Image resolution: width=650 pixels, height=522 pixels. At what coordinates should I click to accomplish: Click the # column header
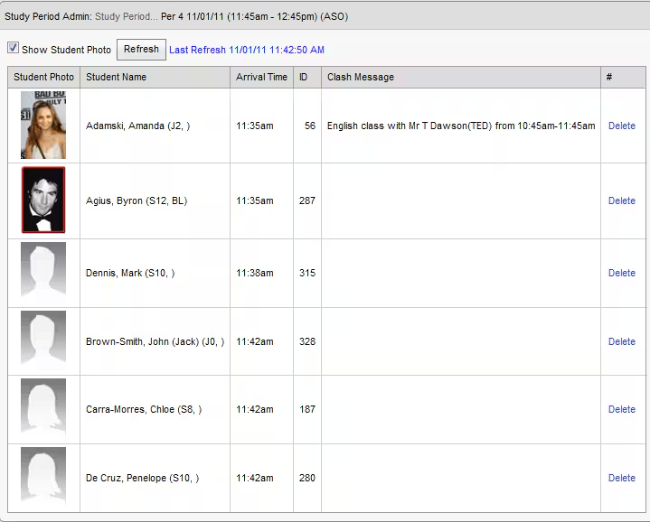(623, 77)
